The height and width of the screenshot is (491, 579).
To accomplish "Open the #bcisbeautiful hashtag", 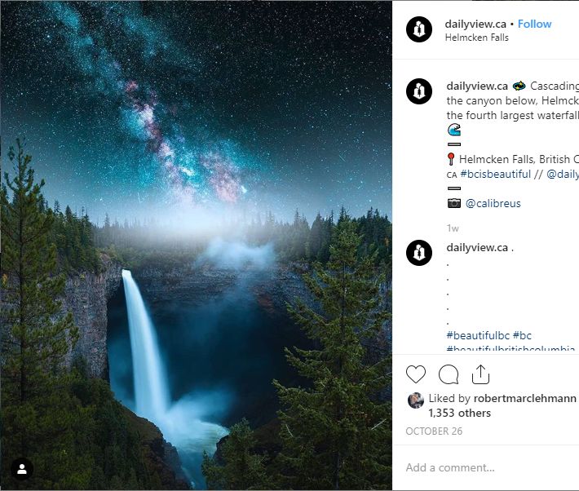I will point(495,174).
